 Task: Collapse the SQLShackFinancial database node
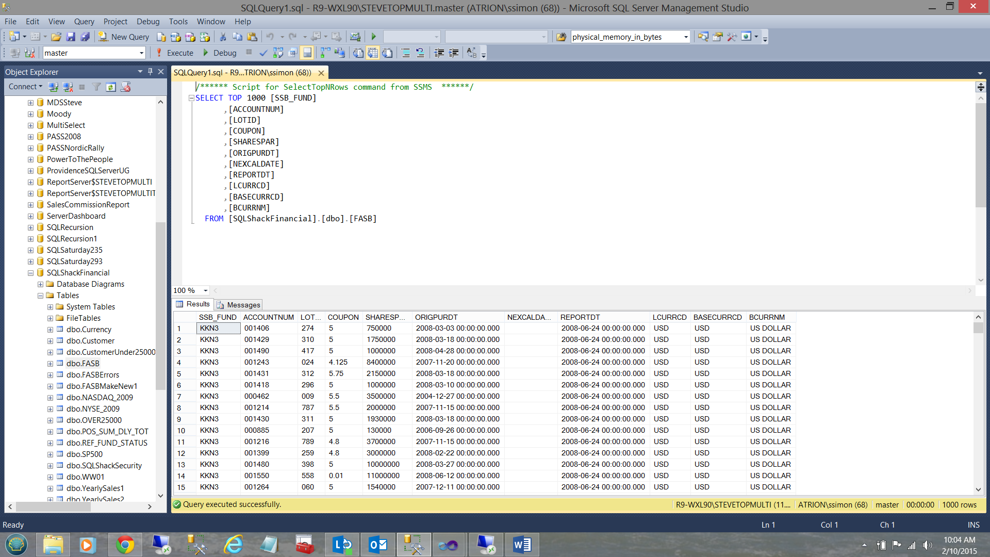(x=31, y=272)
